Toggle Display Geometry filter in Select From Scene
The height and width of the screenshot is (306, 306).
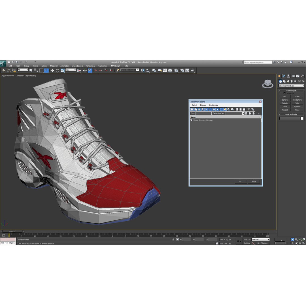pos(192,109)
